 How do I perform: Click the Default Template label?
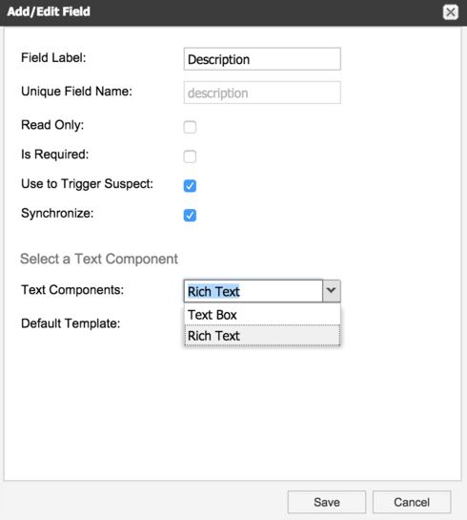click(71, 323)
